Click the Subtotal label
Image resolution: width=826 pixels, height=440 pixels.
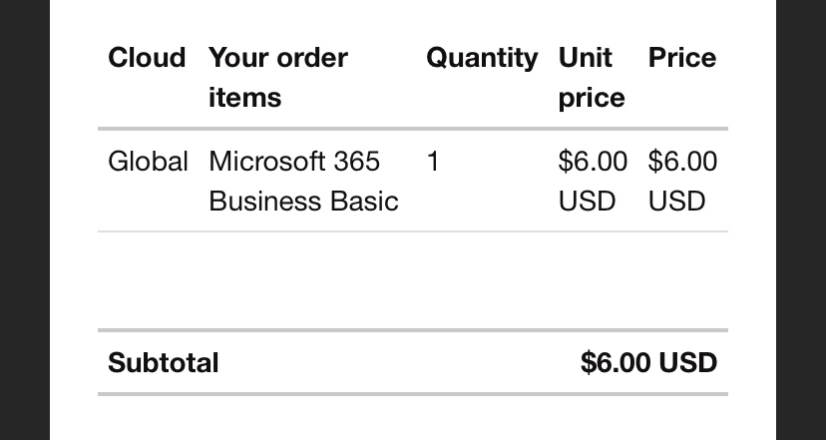tap(164, 362)
